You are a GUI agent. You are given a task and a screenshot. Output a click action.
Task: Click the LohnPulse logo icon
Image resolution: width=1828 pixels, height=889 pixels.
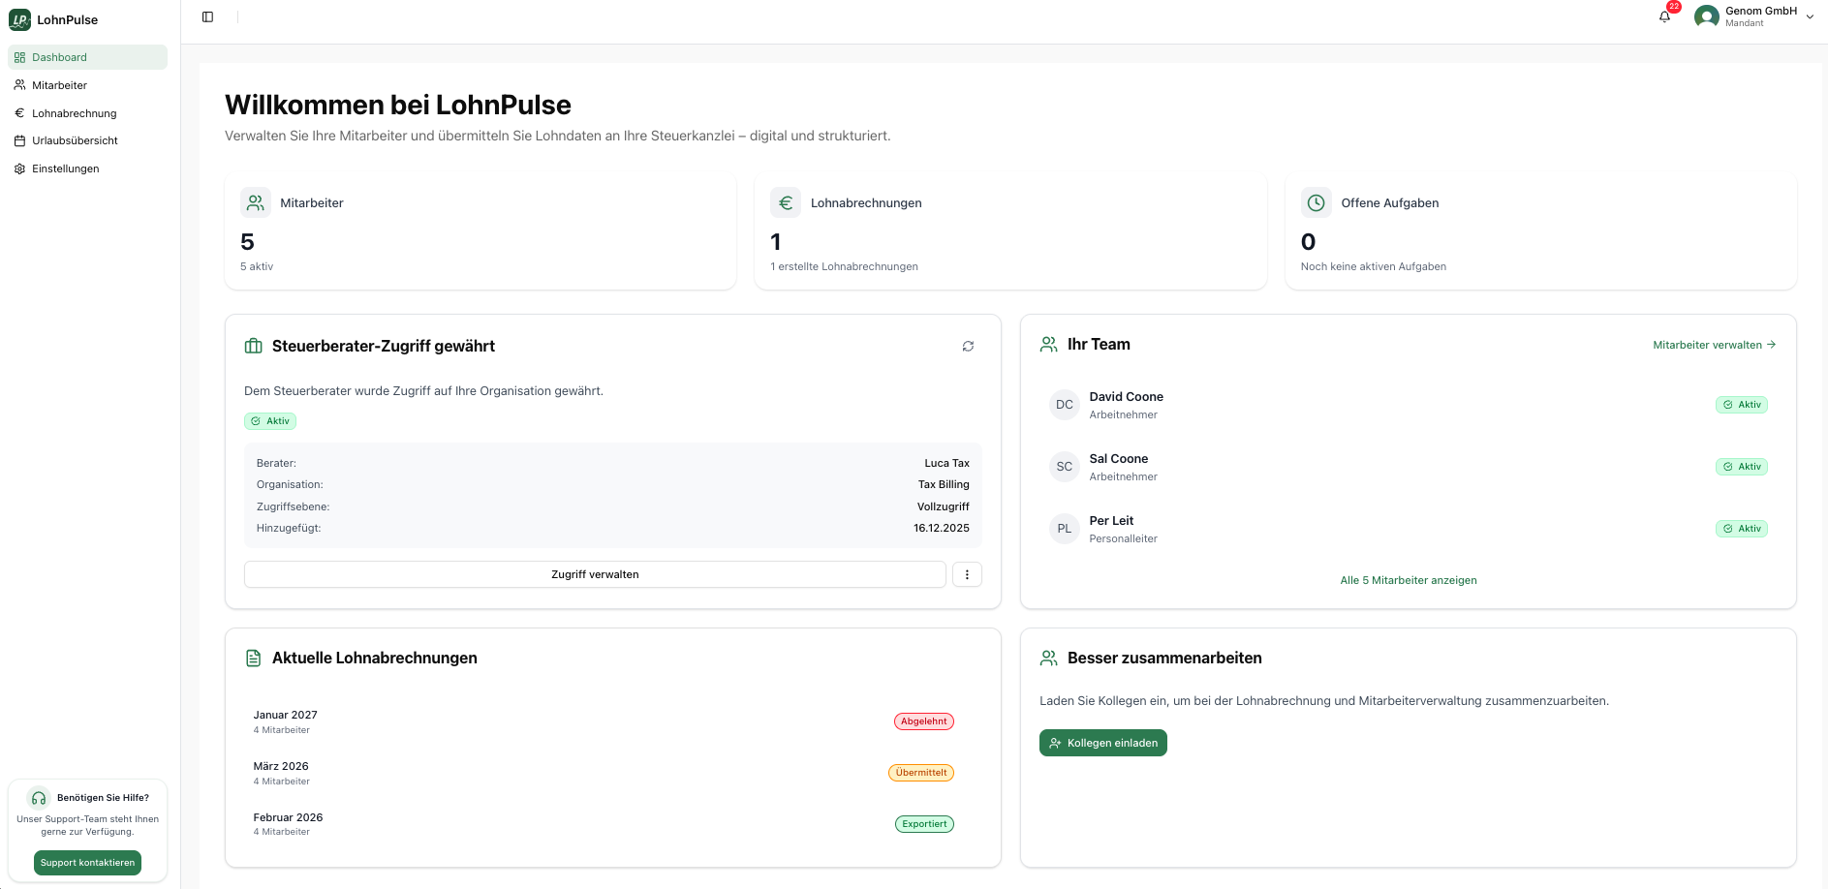pyautogui.click(x=19, y=19)
